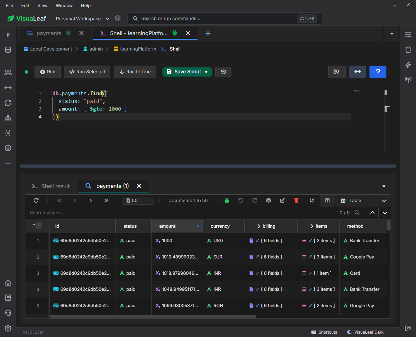416x337 pixels.
Task: Toggle the green unlock editing icon
Action: click(227, 201)
